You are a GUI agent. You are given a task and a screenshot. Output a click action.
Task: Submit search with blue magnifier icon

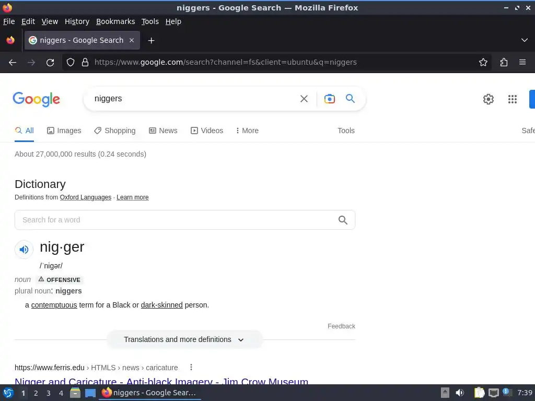[x=350, y=99]
